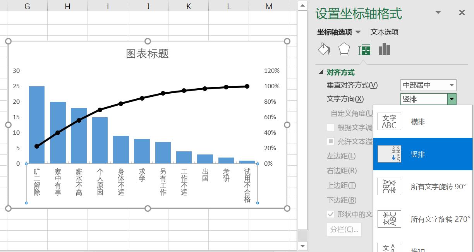Toggle the 允许文本溢出 checkbox

[x=331, y=141]
